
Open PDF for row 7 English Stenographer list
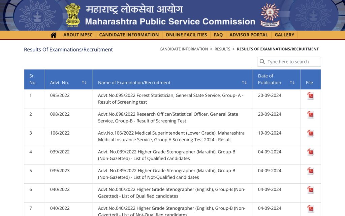click(x=310, y=209)
